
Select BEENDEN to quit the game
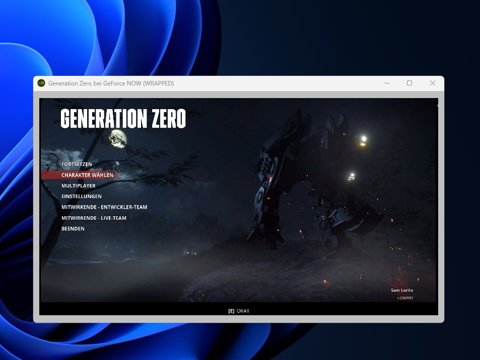[73, 229]
